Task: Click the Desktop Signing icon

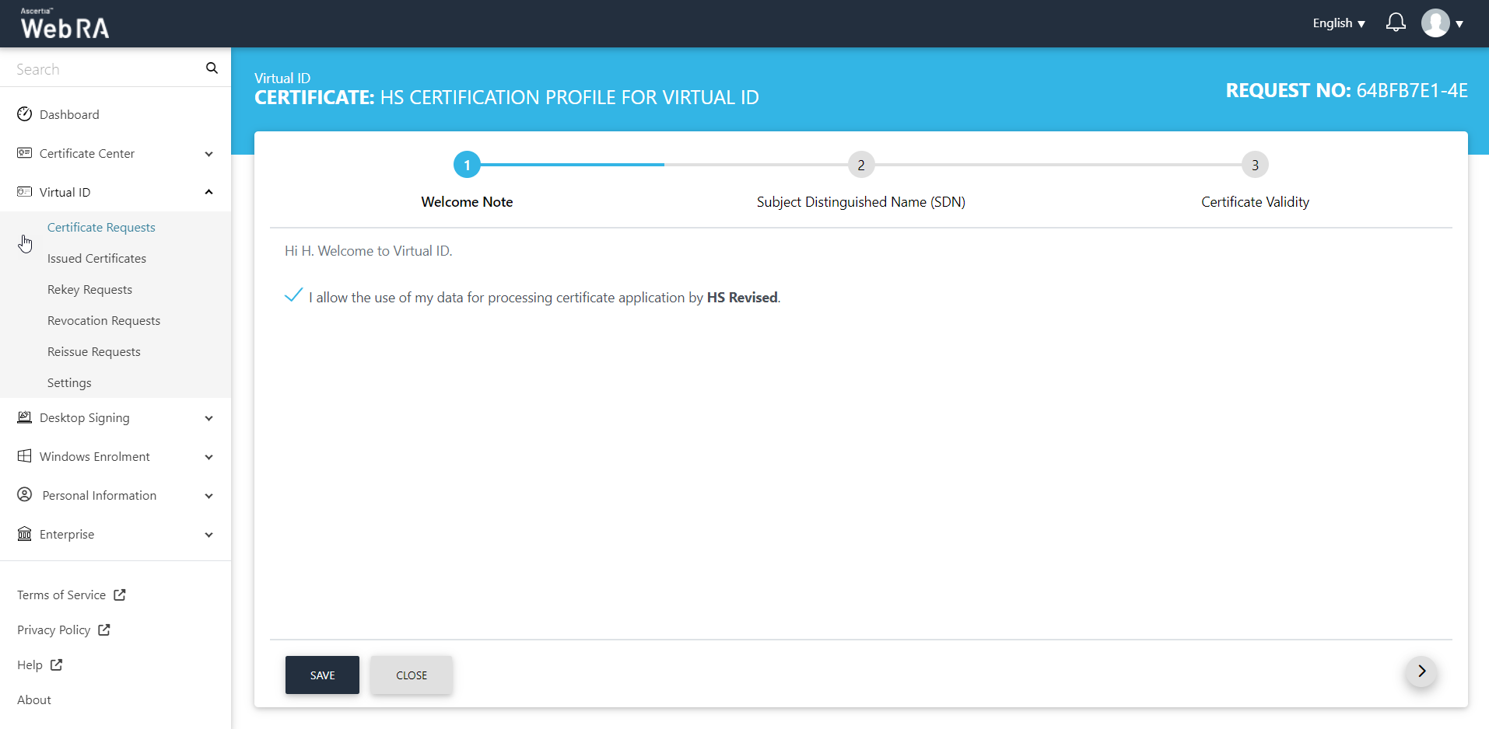Action: (25, 417)
